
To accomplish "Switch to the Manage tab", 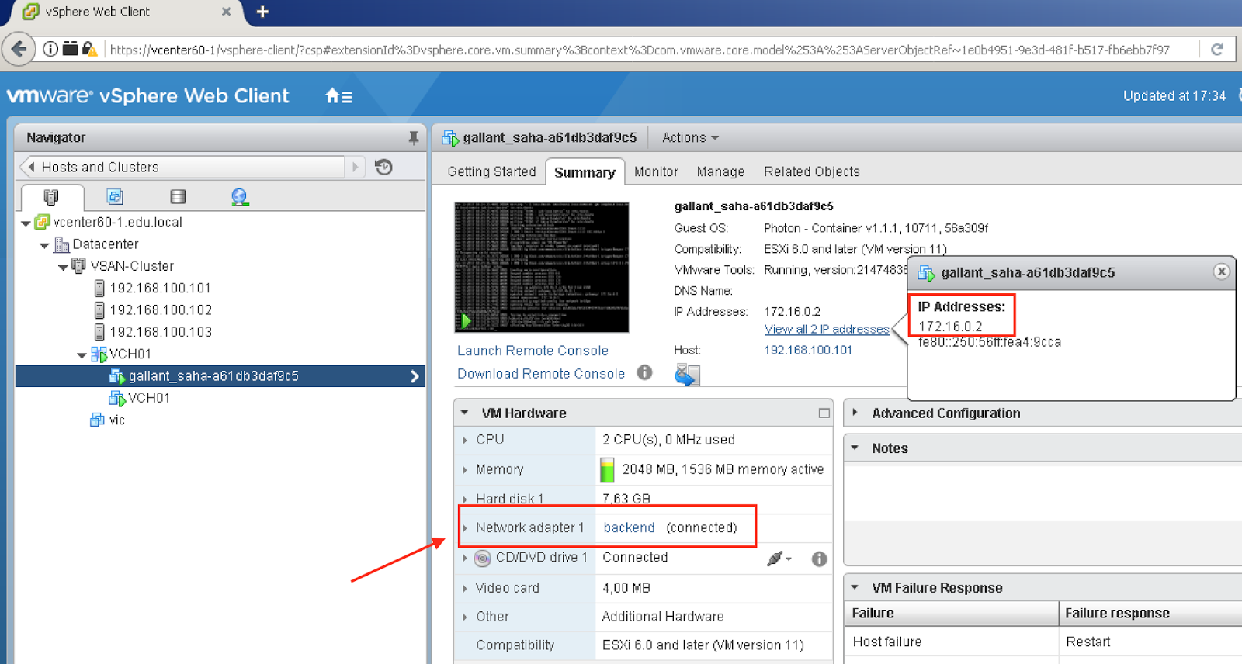I will pos(720,171).
